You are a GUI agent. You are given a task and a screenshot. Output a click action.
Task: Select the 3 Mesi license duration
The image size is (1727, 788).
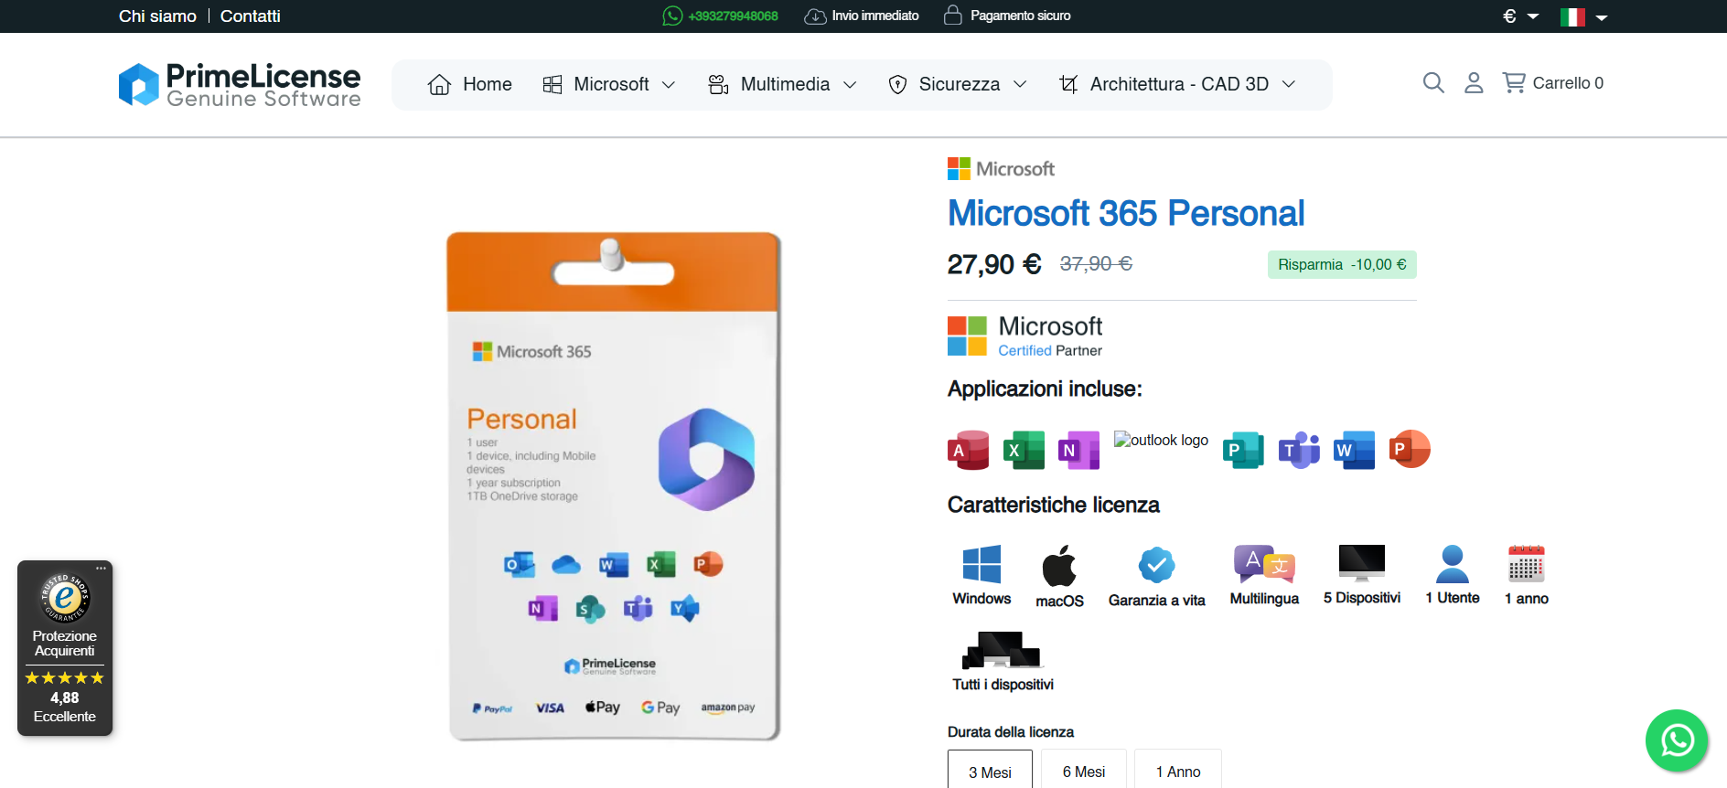(x=990, y=772)
